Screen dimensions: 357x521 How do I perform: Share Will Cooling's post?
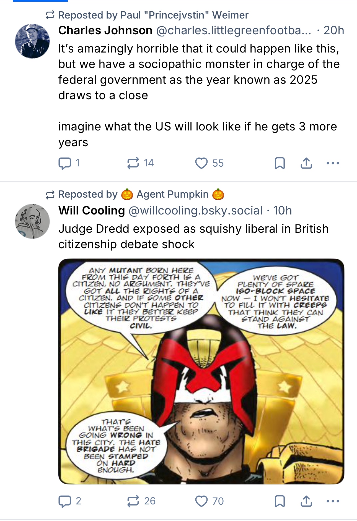[306, 501]
